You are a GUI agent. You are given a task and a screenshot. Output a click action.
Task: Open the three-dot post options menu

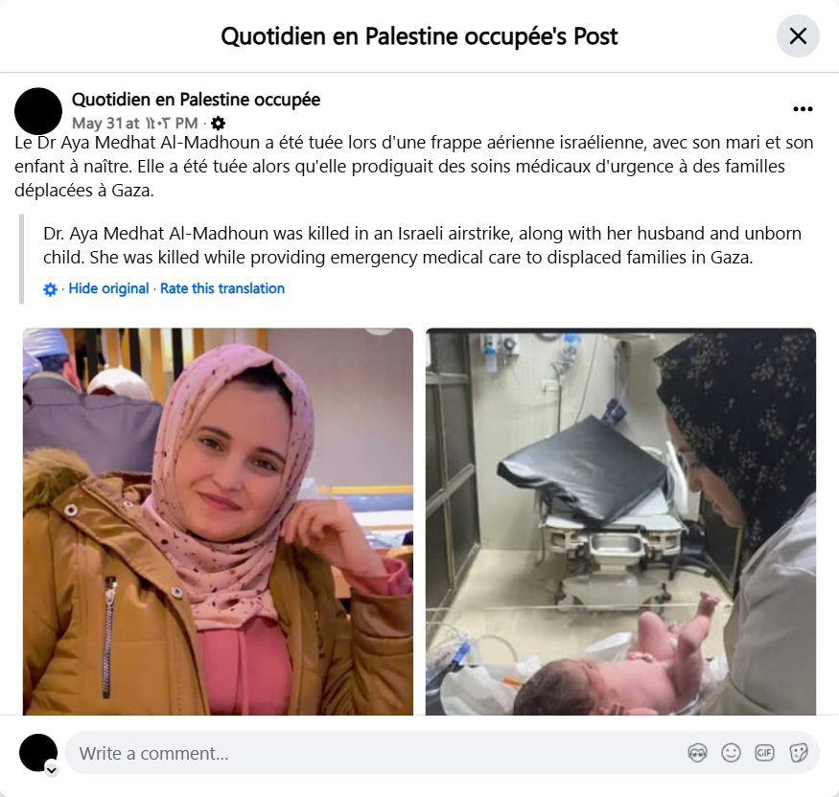pos(803,109)
